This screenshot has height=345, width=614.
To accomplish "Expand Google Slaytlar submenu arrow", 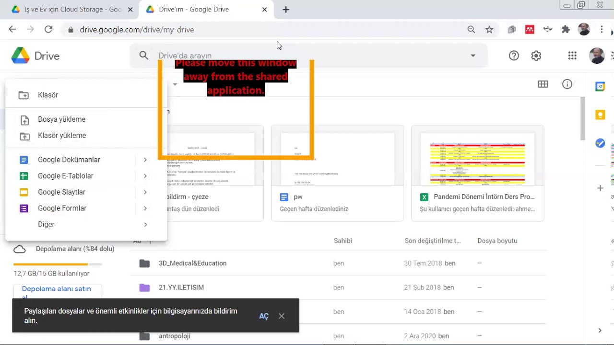I will (145, 192).
